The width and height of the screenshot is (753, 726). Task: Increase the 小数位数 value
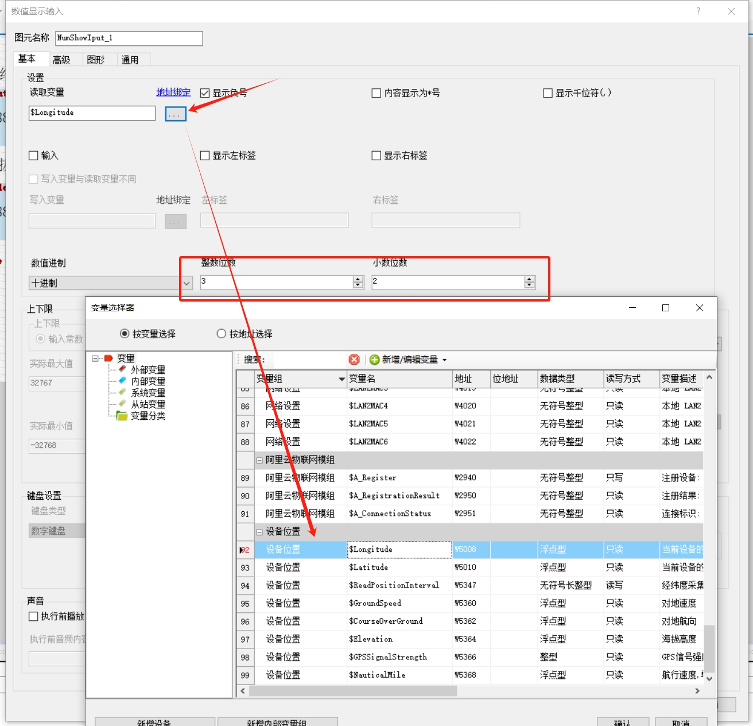point(529,279)
